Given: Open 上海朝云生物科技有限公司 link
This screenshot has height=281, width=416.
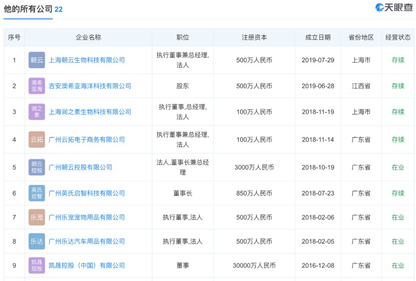Looking at the screenshot, I should (87, 60).
